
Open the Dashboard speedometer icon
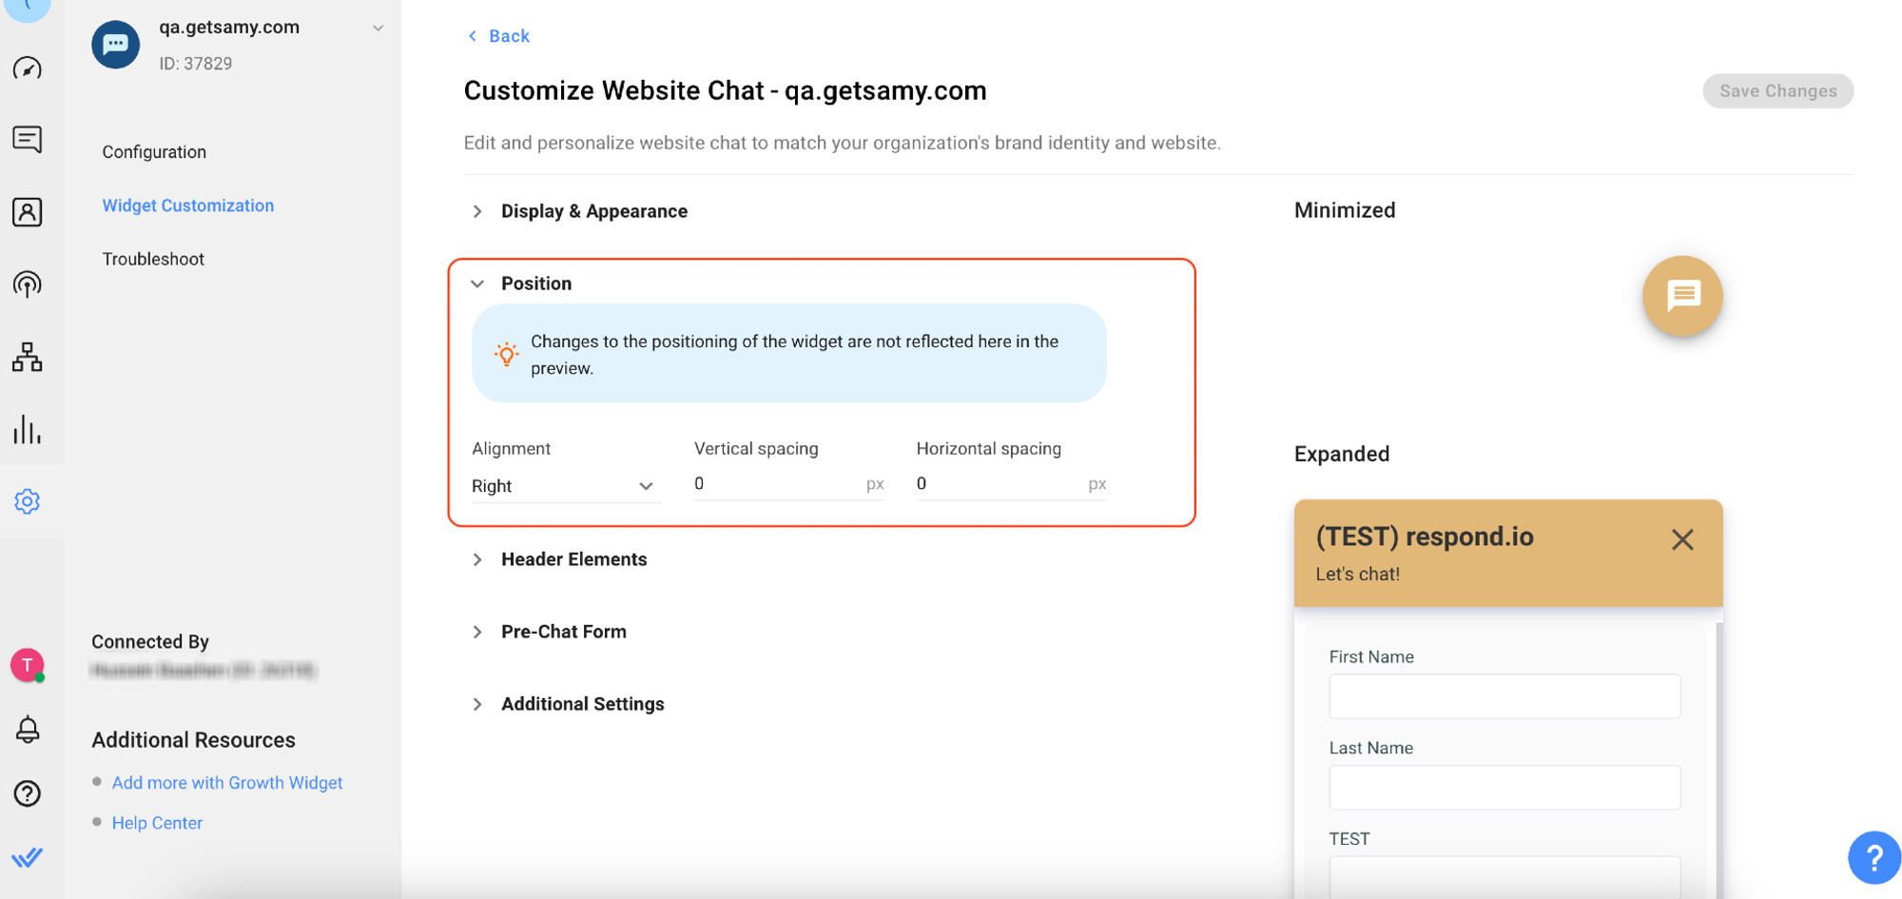[28, 68]
